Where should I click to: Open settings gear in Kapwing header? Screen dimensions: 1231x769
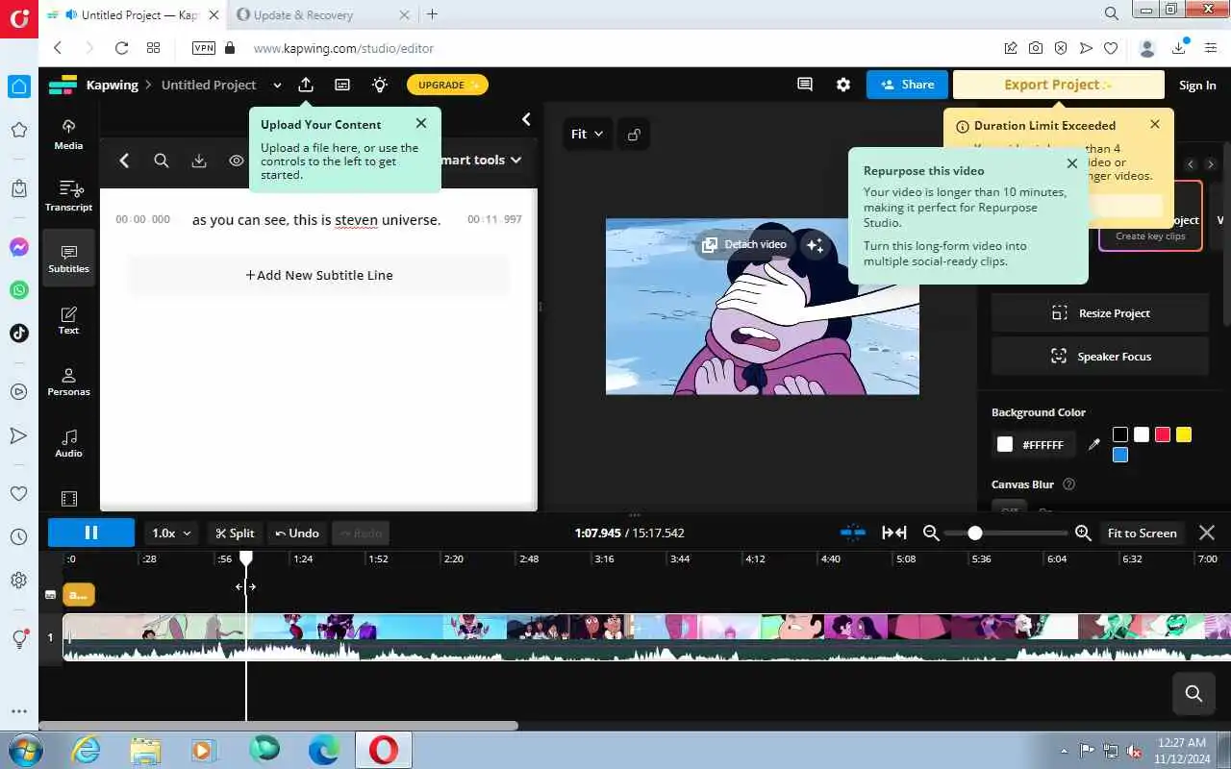pos(843,85)
